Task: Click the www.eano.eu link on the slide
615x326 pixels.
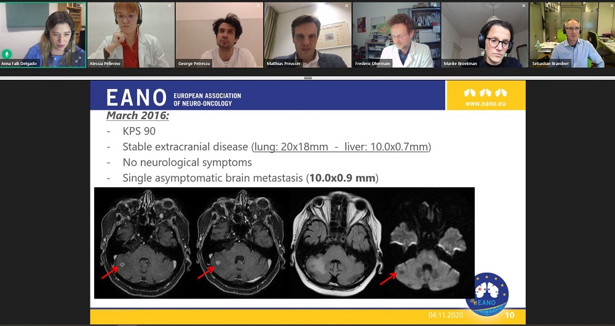Action: [x=485, y=104]
